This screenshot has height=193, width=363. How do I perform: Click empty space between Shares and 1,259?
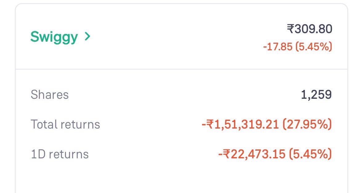[185, 95]
